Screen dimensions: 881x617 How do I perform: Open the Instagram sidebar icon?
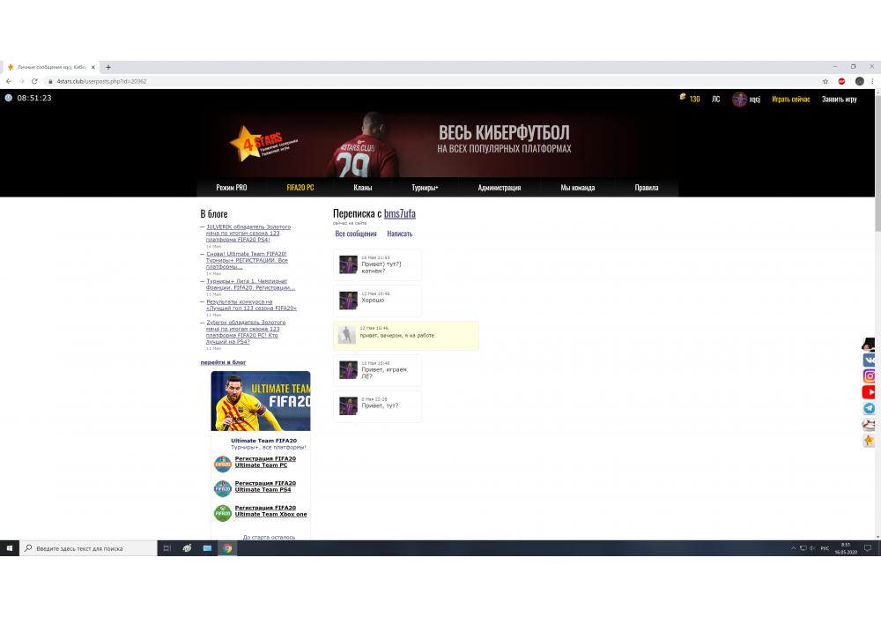point(869,376)
